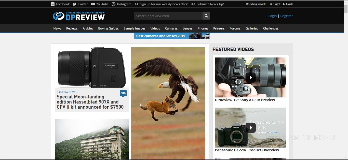The width and height of the screenshot is (348, 160).
Task: Click the Facebook icon in top bar
Action: coord(53,4)
